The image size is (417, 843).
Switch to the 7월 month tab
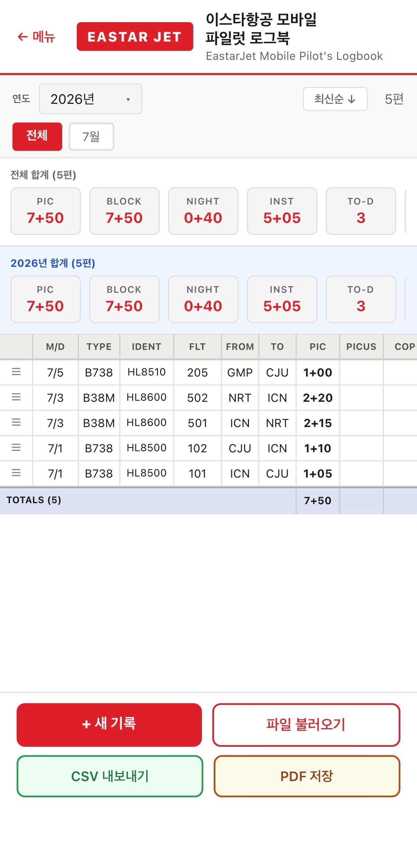click(91, 137)
